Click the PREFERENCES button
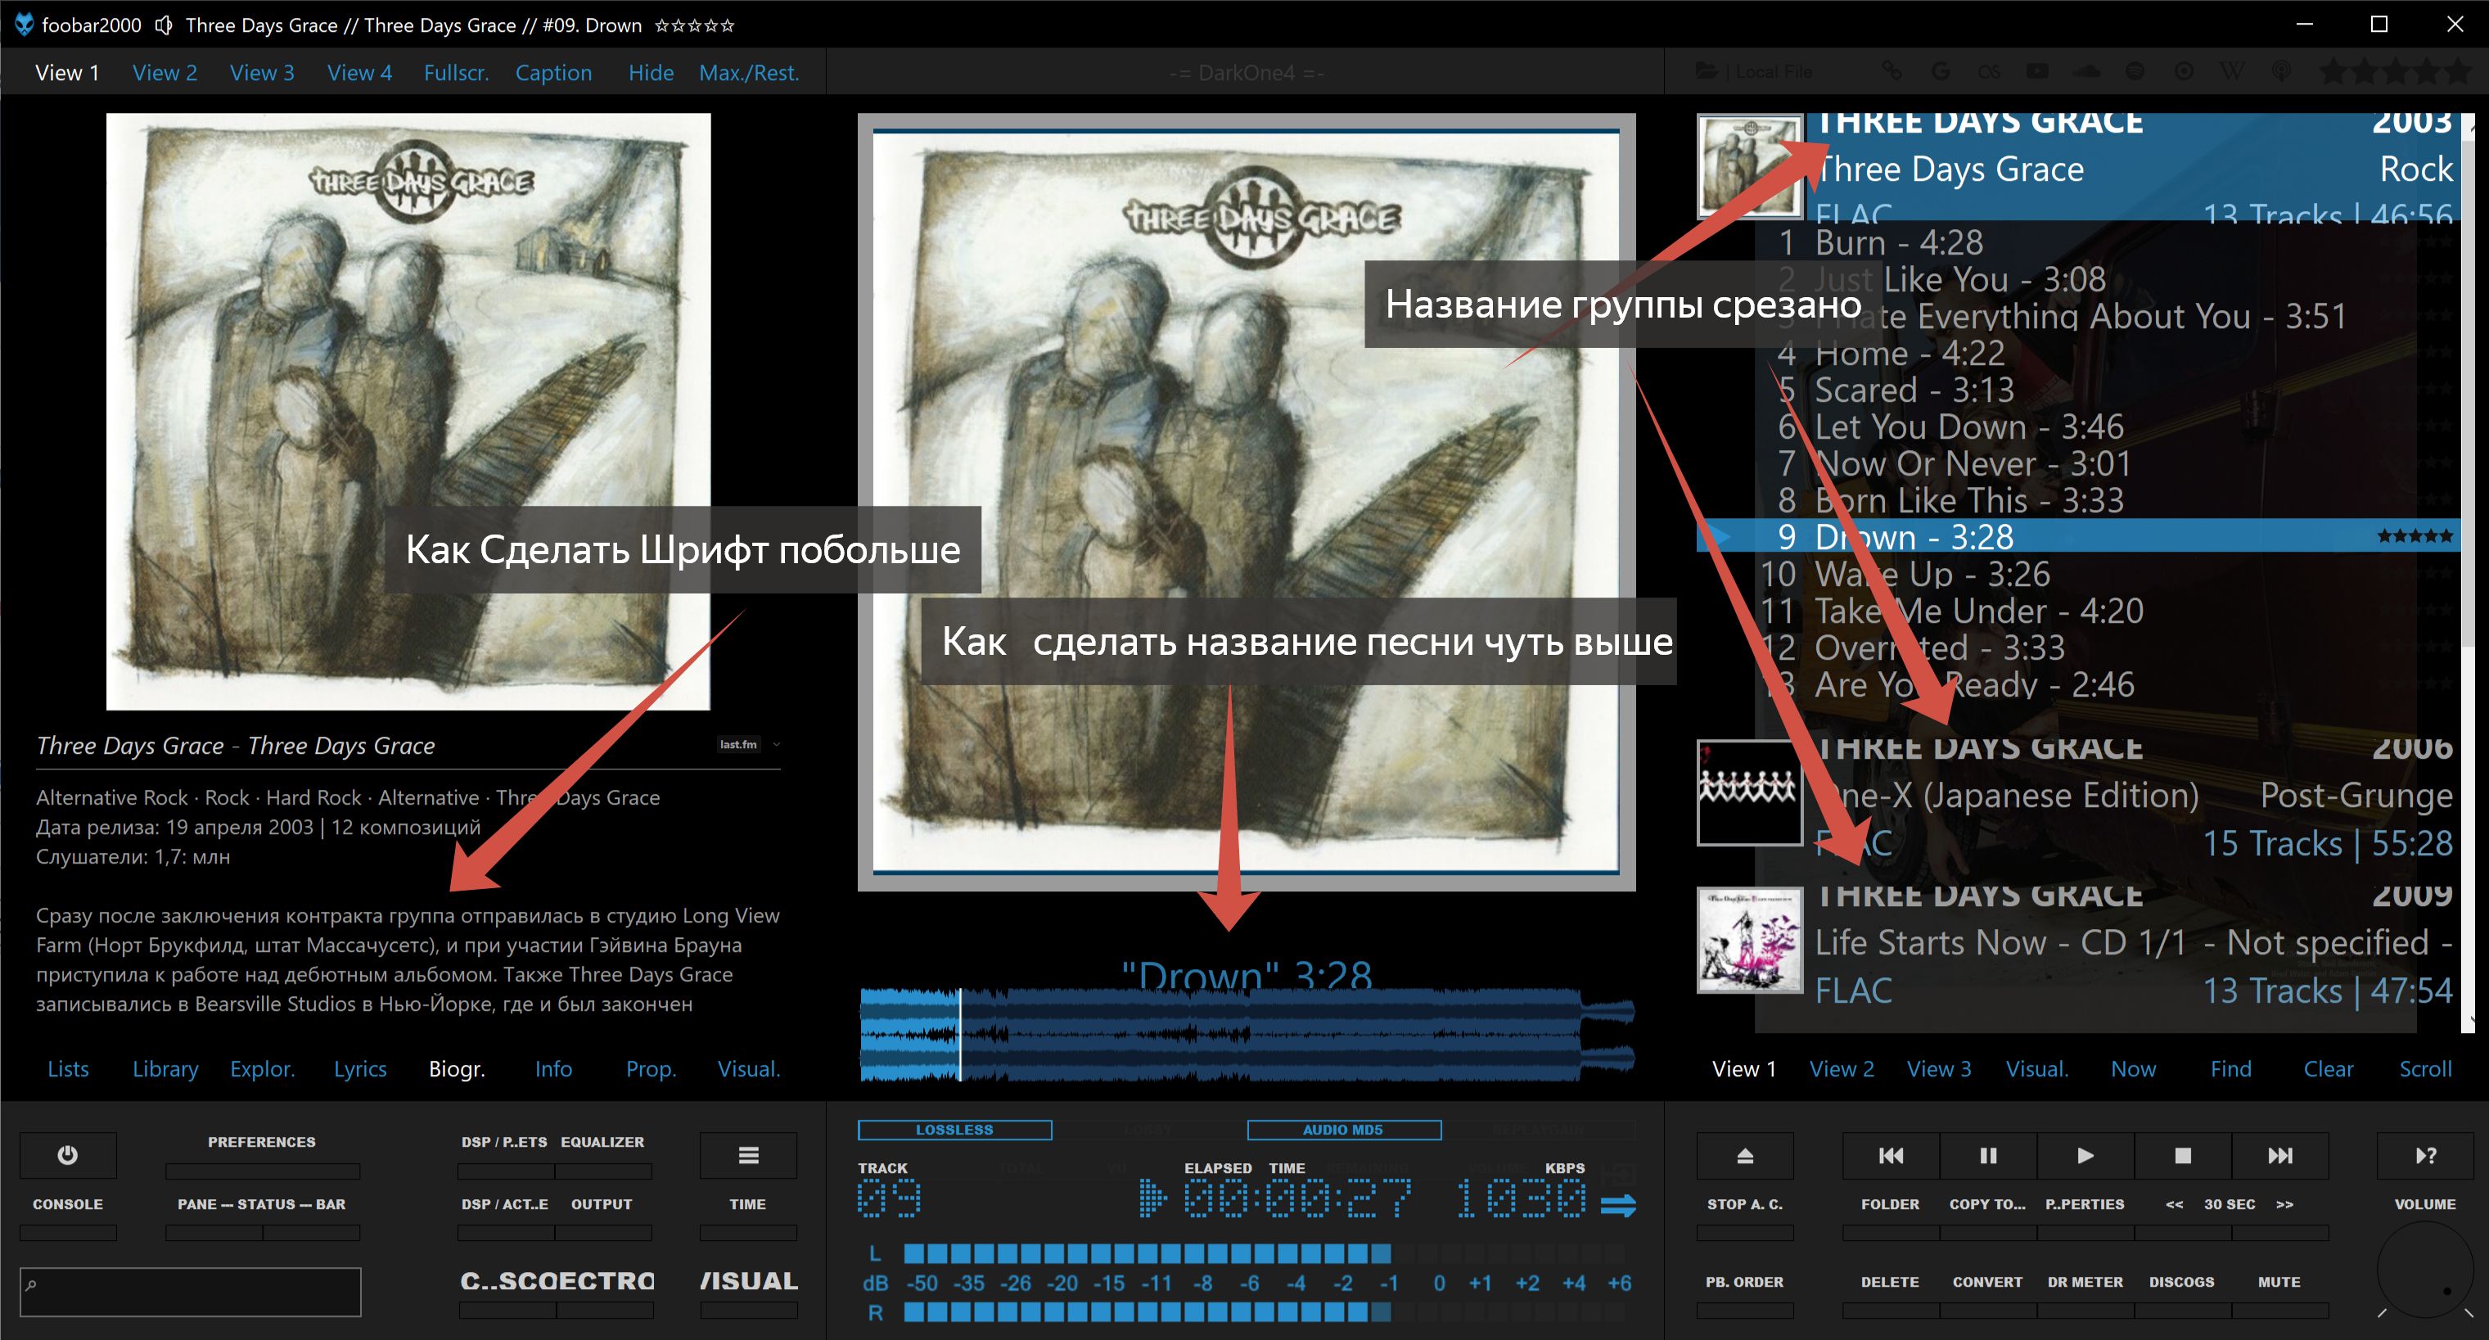This screenshot has width=2489, height=1340. point(261,1142)
